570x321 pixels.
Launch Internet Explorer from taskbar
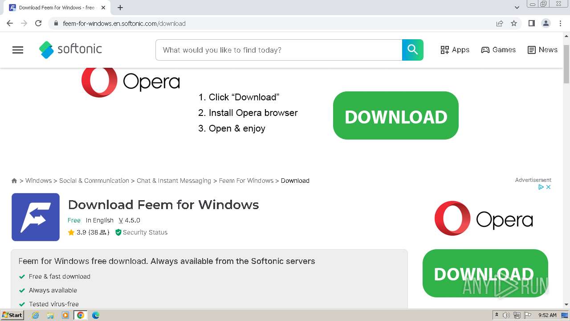(x=36, y=315)
